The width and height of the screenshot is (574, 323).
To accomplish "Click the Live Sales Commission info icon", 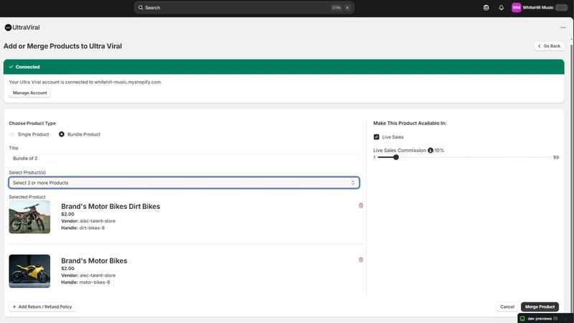I will click(x=430, y=150).
